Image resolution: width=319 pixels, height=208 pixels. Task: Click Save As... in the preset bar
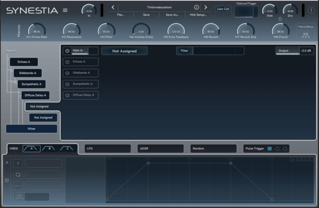click(x=172, y=15)
